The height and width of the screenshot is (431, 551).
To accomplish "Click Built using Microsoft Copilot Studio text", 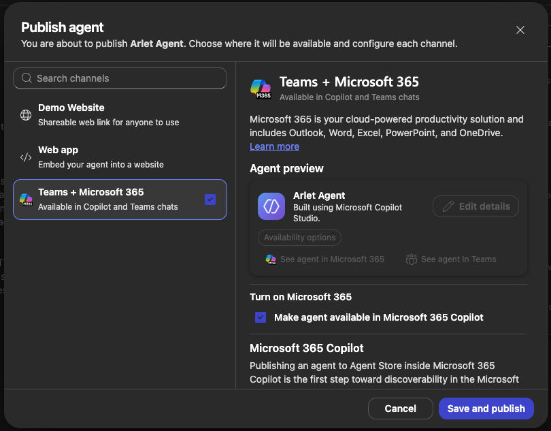I will click(348, 213).
